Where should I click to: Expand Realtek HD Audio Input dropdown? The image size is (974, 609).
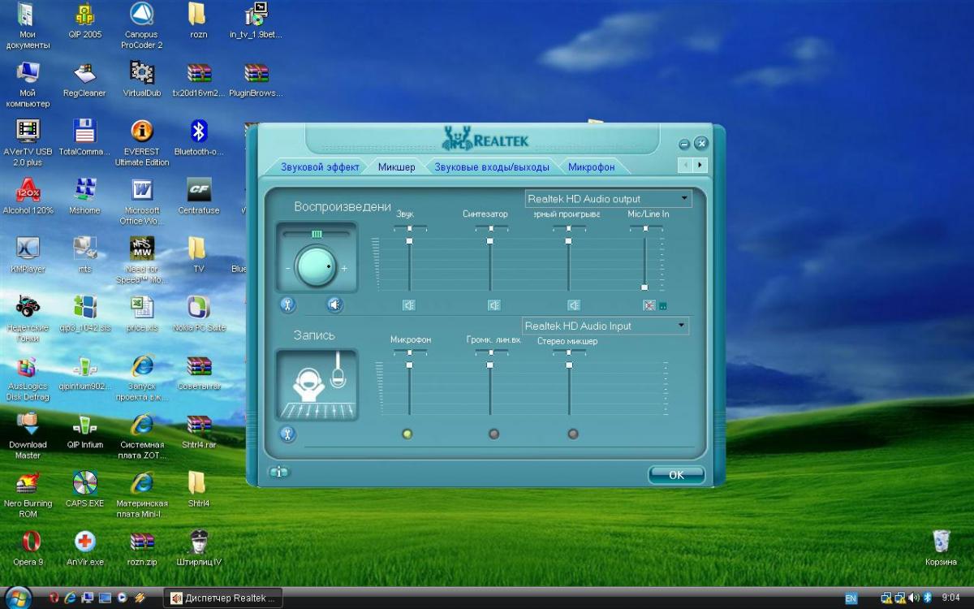(680, 326)
